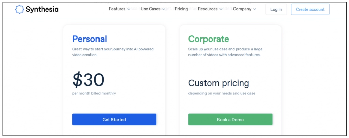Click the green Book a Demo button
Image resolution: width=349 pixels, height=138 pixels.
pyautogui.click(x=230, y=120)
